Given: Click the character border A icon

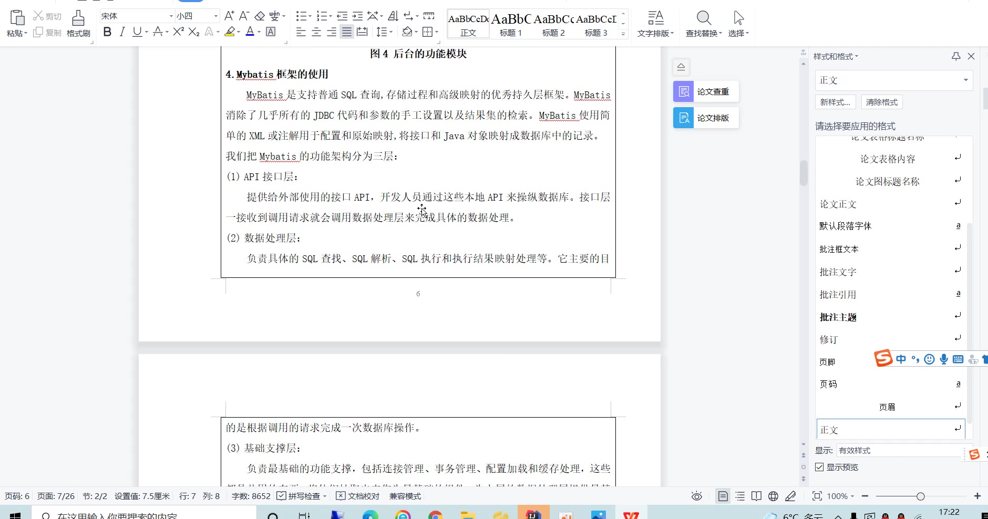Looking at the screenshot, I should click(x=271, y=32).
